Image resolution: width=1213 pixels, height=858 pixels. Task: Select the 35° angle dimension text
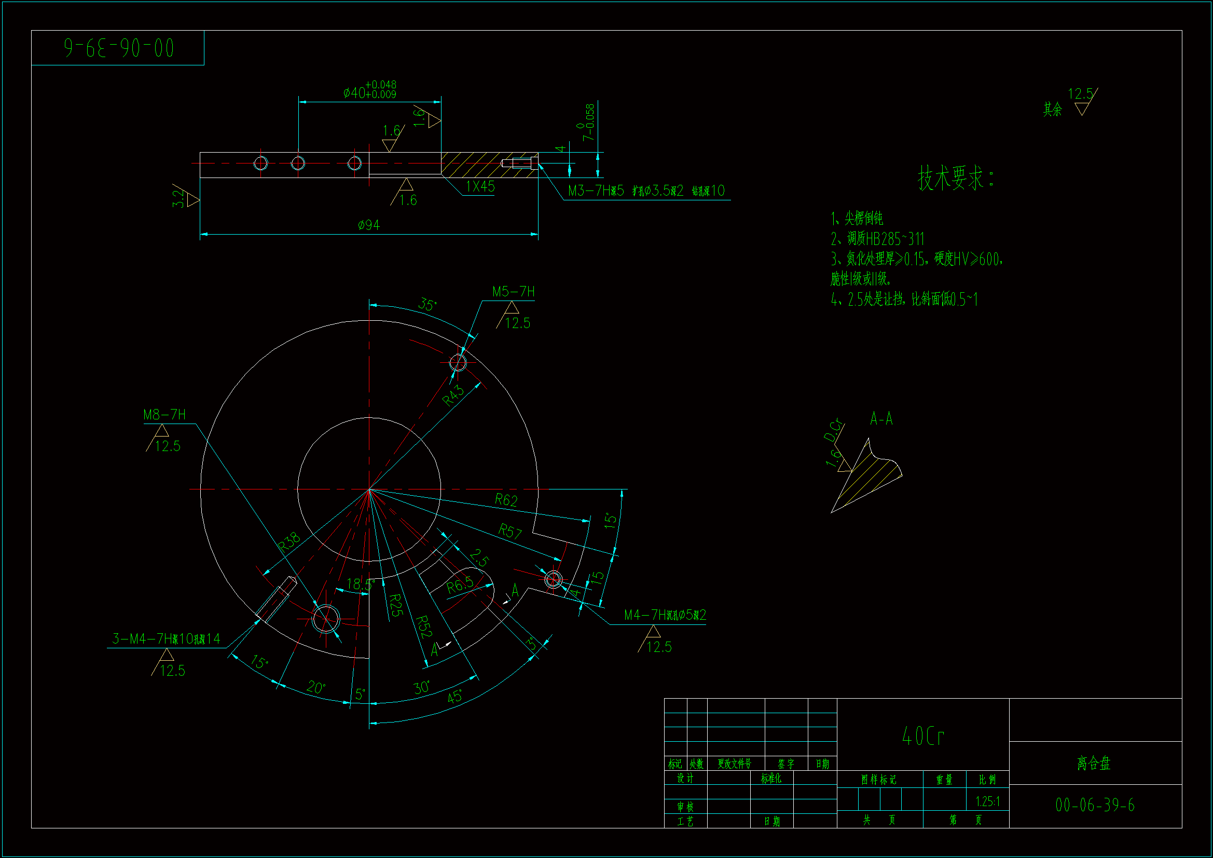(427, 305)
